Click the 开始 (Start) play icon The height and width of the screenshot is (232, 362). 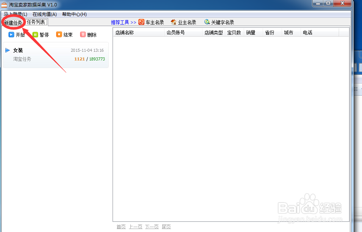click(11, 34)
